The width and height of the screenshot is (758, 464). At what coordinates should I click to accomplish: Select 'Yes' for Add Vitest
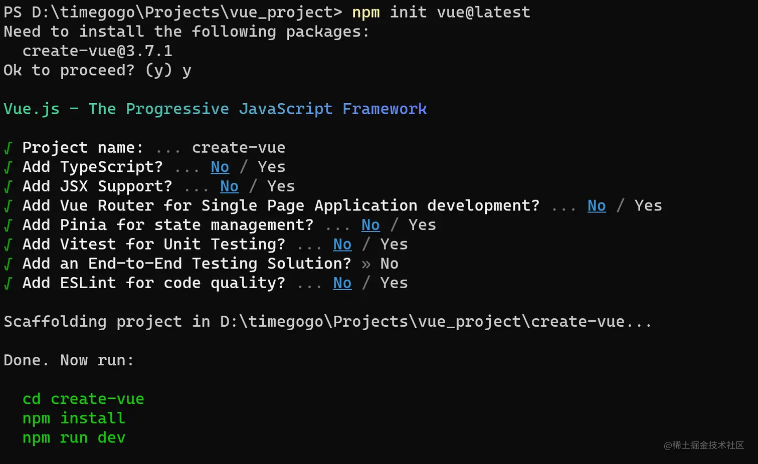tap(394, 244)
